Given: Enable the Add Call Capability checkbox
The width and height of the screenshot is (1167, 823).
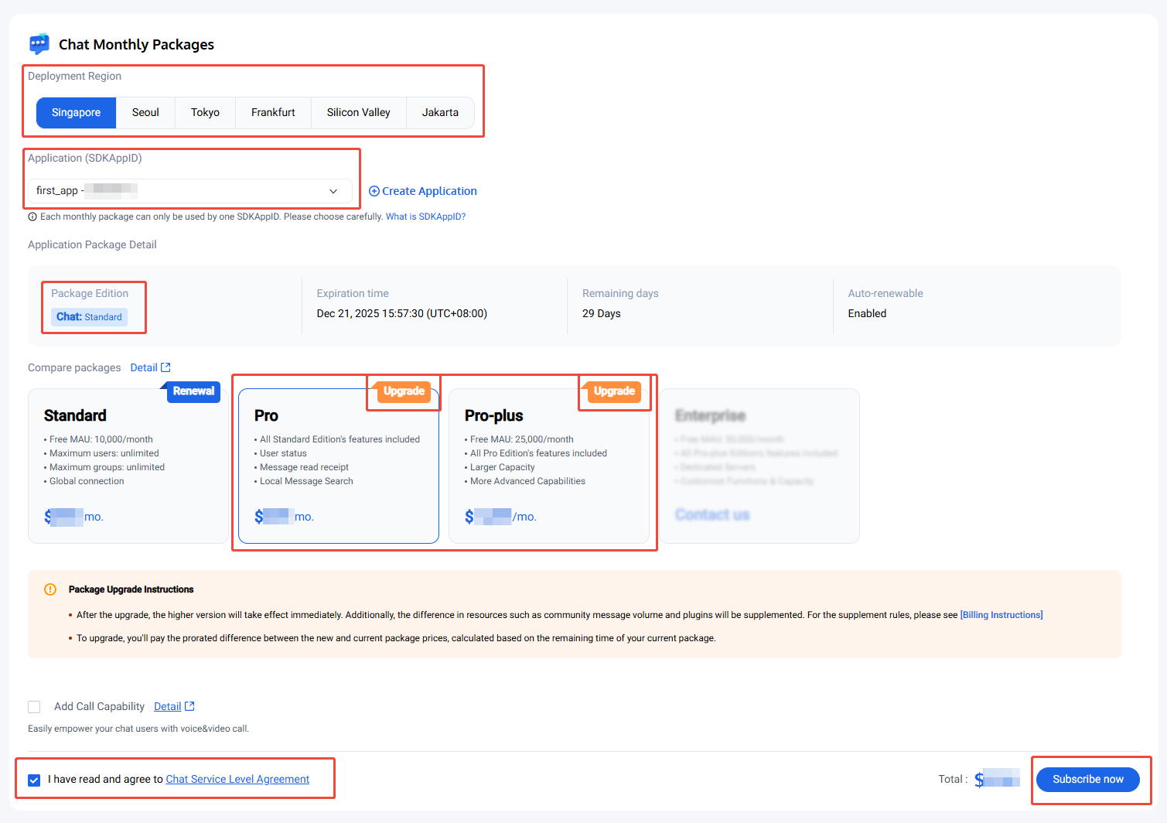Looking at the screenshot, I should click(x=34, y=707).
